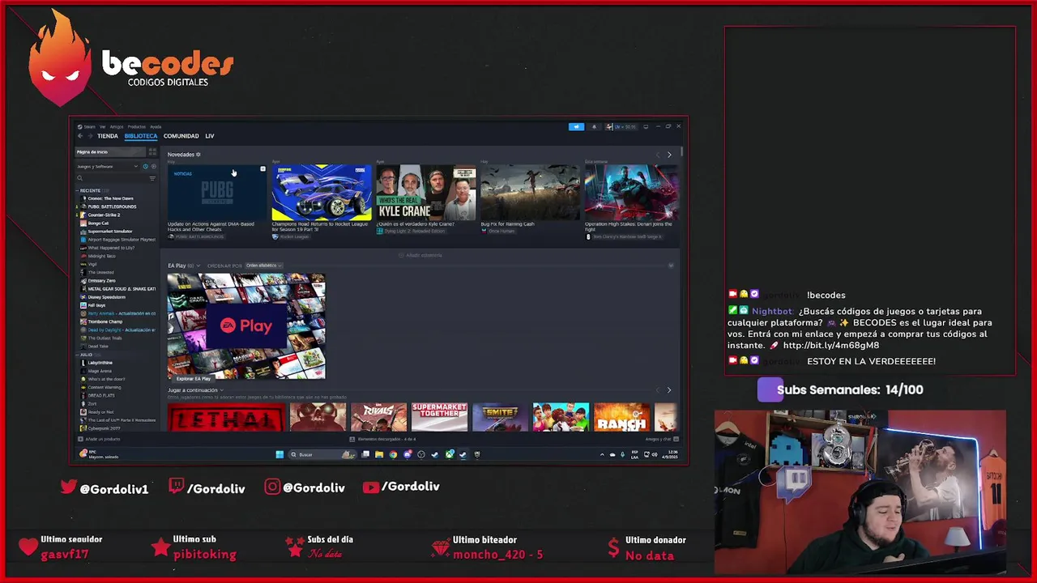Open Chrome from the taskbar

(x=393, y=454)
